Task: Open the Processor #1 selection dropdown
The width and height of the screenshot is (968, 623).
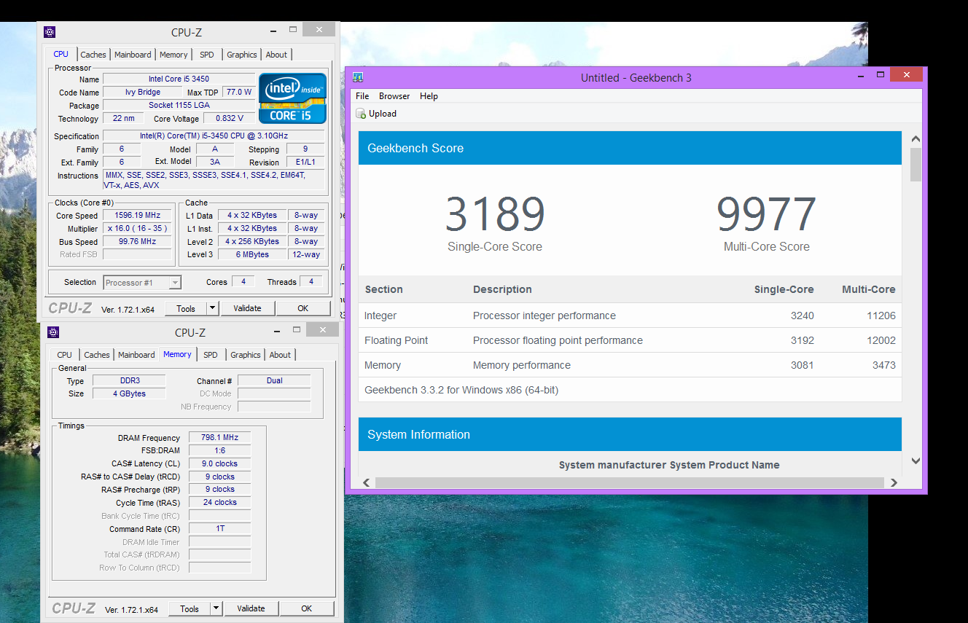Action: pos(142,283)
